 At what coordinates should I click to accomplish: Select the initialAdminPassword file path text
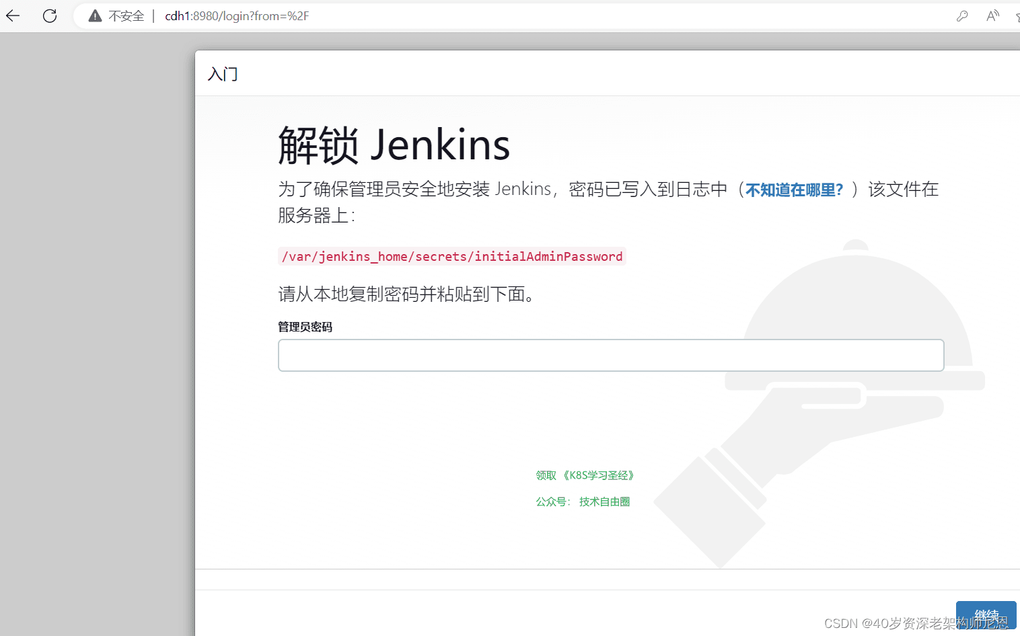pos(452,256)
